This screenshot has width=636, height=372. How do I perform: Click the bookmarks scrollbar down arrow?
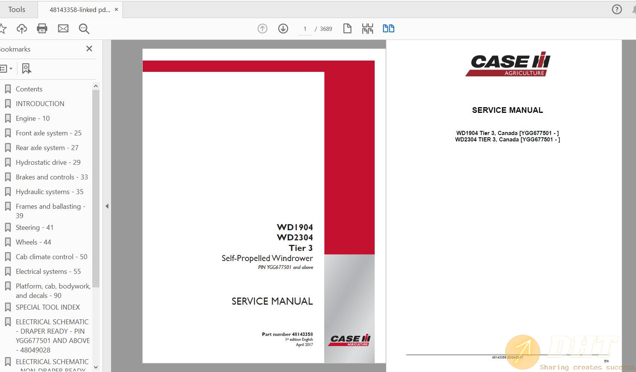(x=96, y=367)
